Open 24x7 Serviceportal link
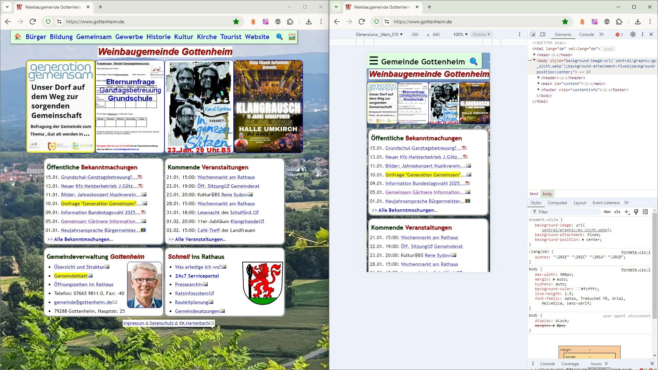The image size is (658, 370). tap(197, 275)
